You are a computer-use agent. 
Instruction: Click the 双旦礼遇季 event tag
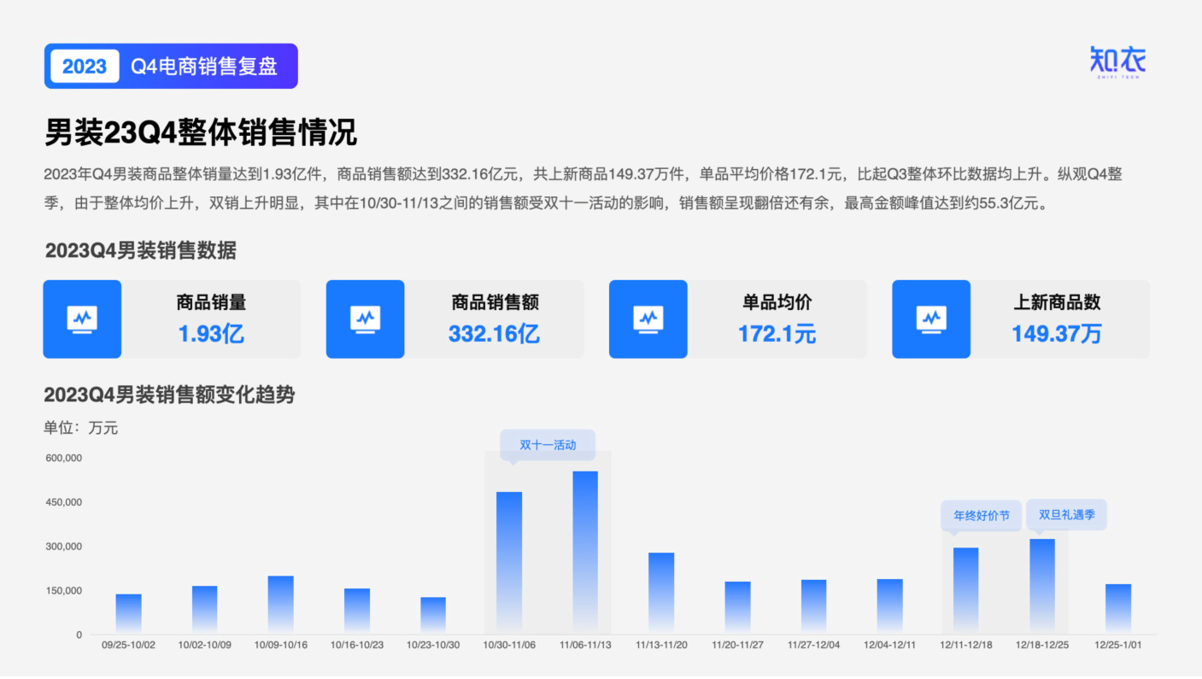click(x=1065, y=515)
